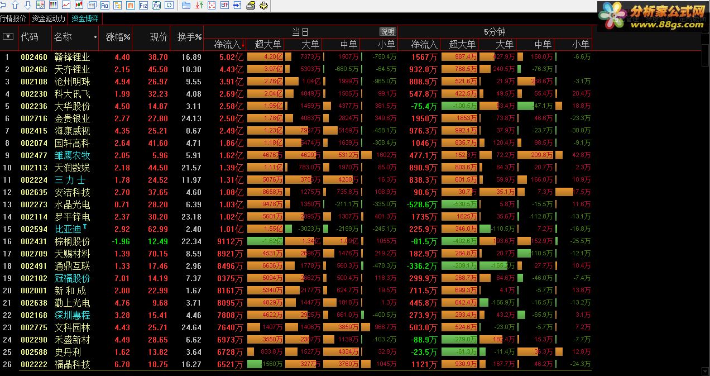Sort by the 名称 column header
The image size is (710, 376).
63,37
